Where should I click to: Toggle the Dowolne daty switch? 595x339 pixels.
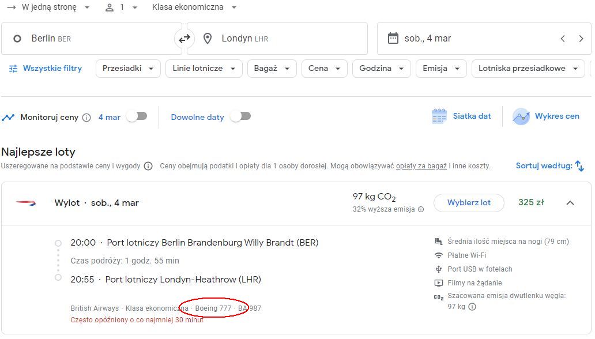click(240, 116)
